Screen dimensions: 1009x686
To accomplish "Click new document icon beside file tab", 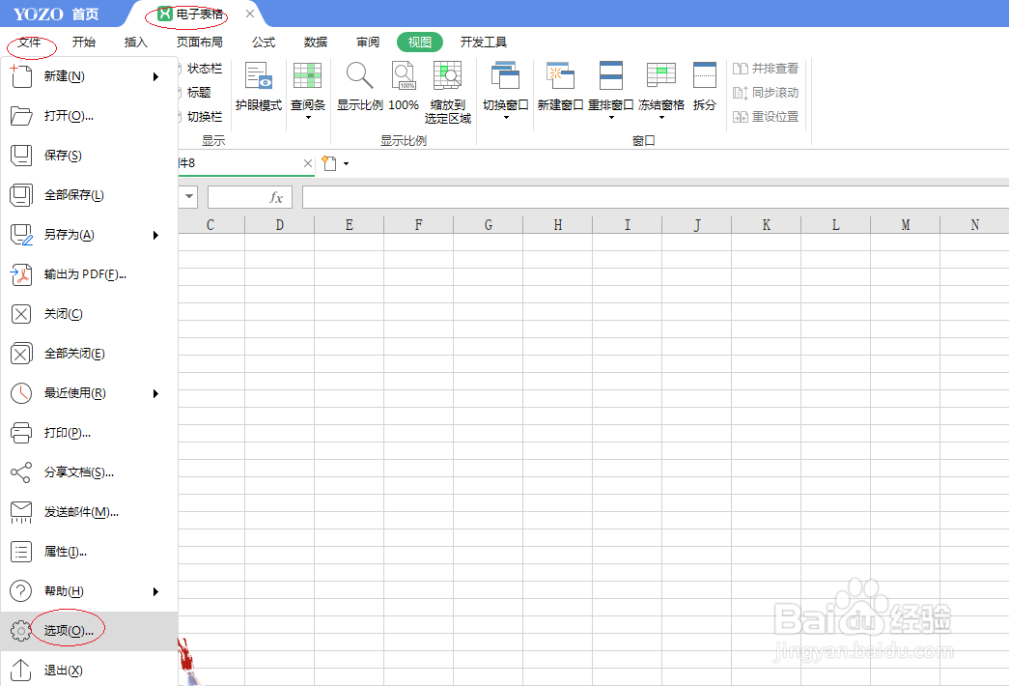I will click(329, 163).
